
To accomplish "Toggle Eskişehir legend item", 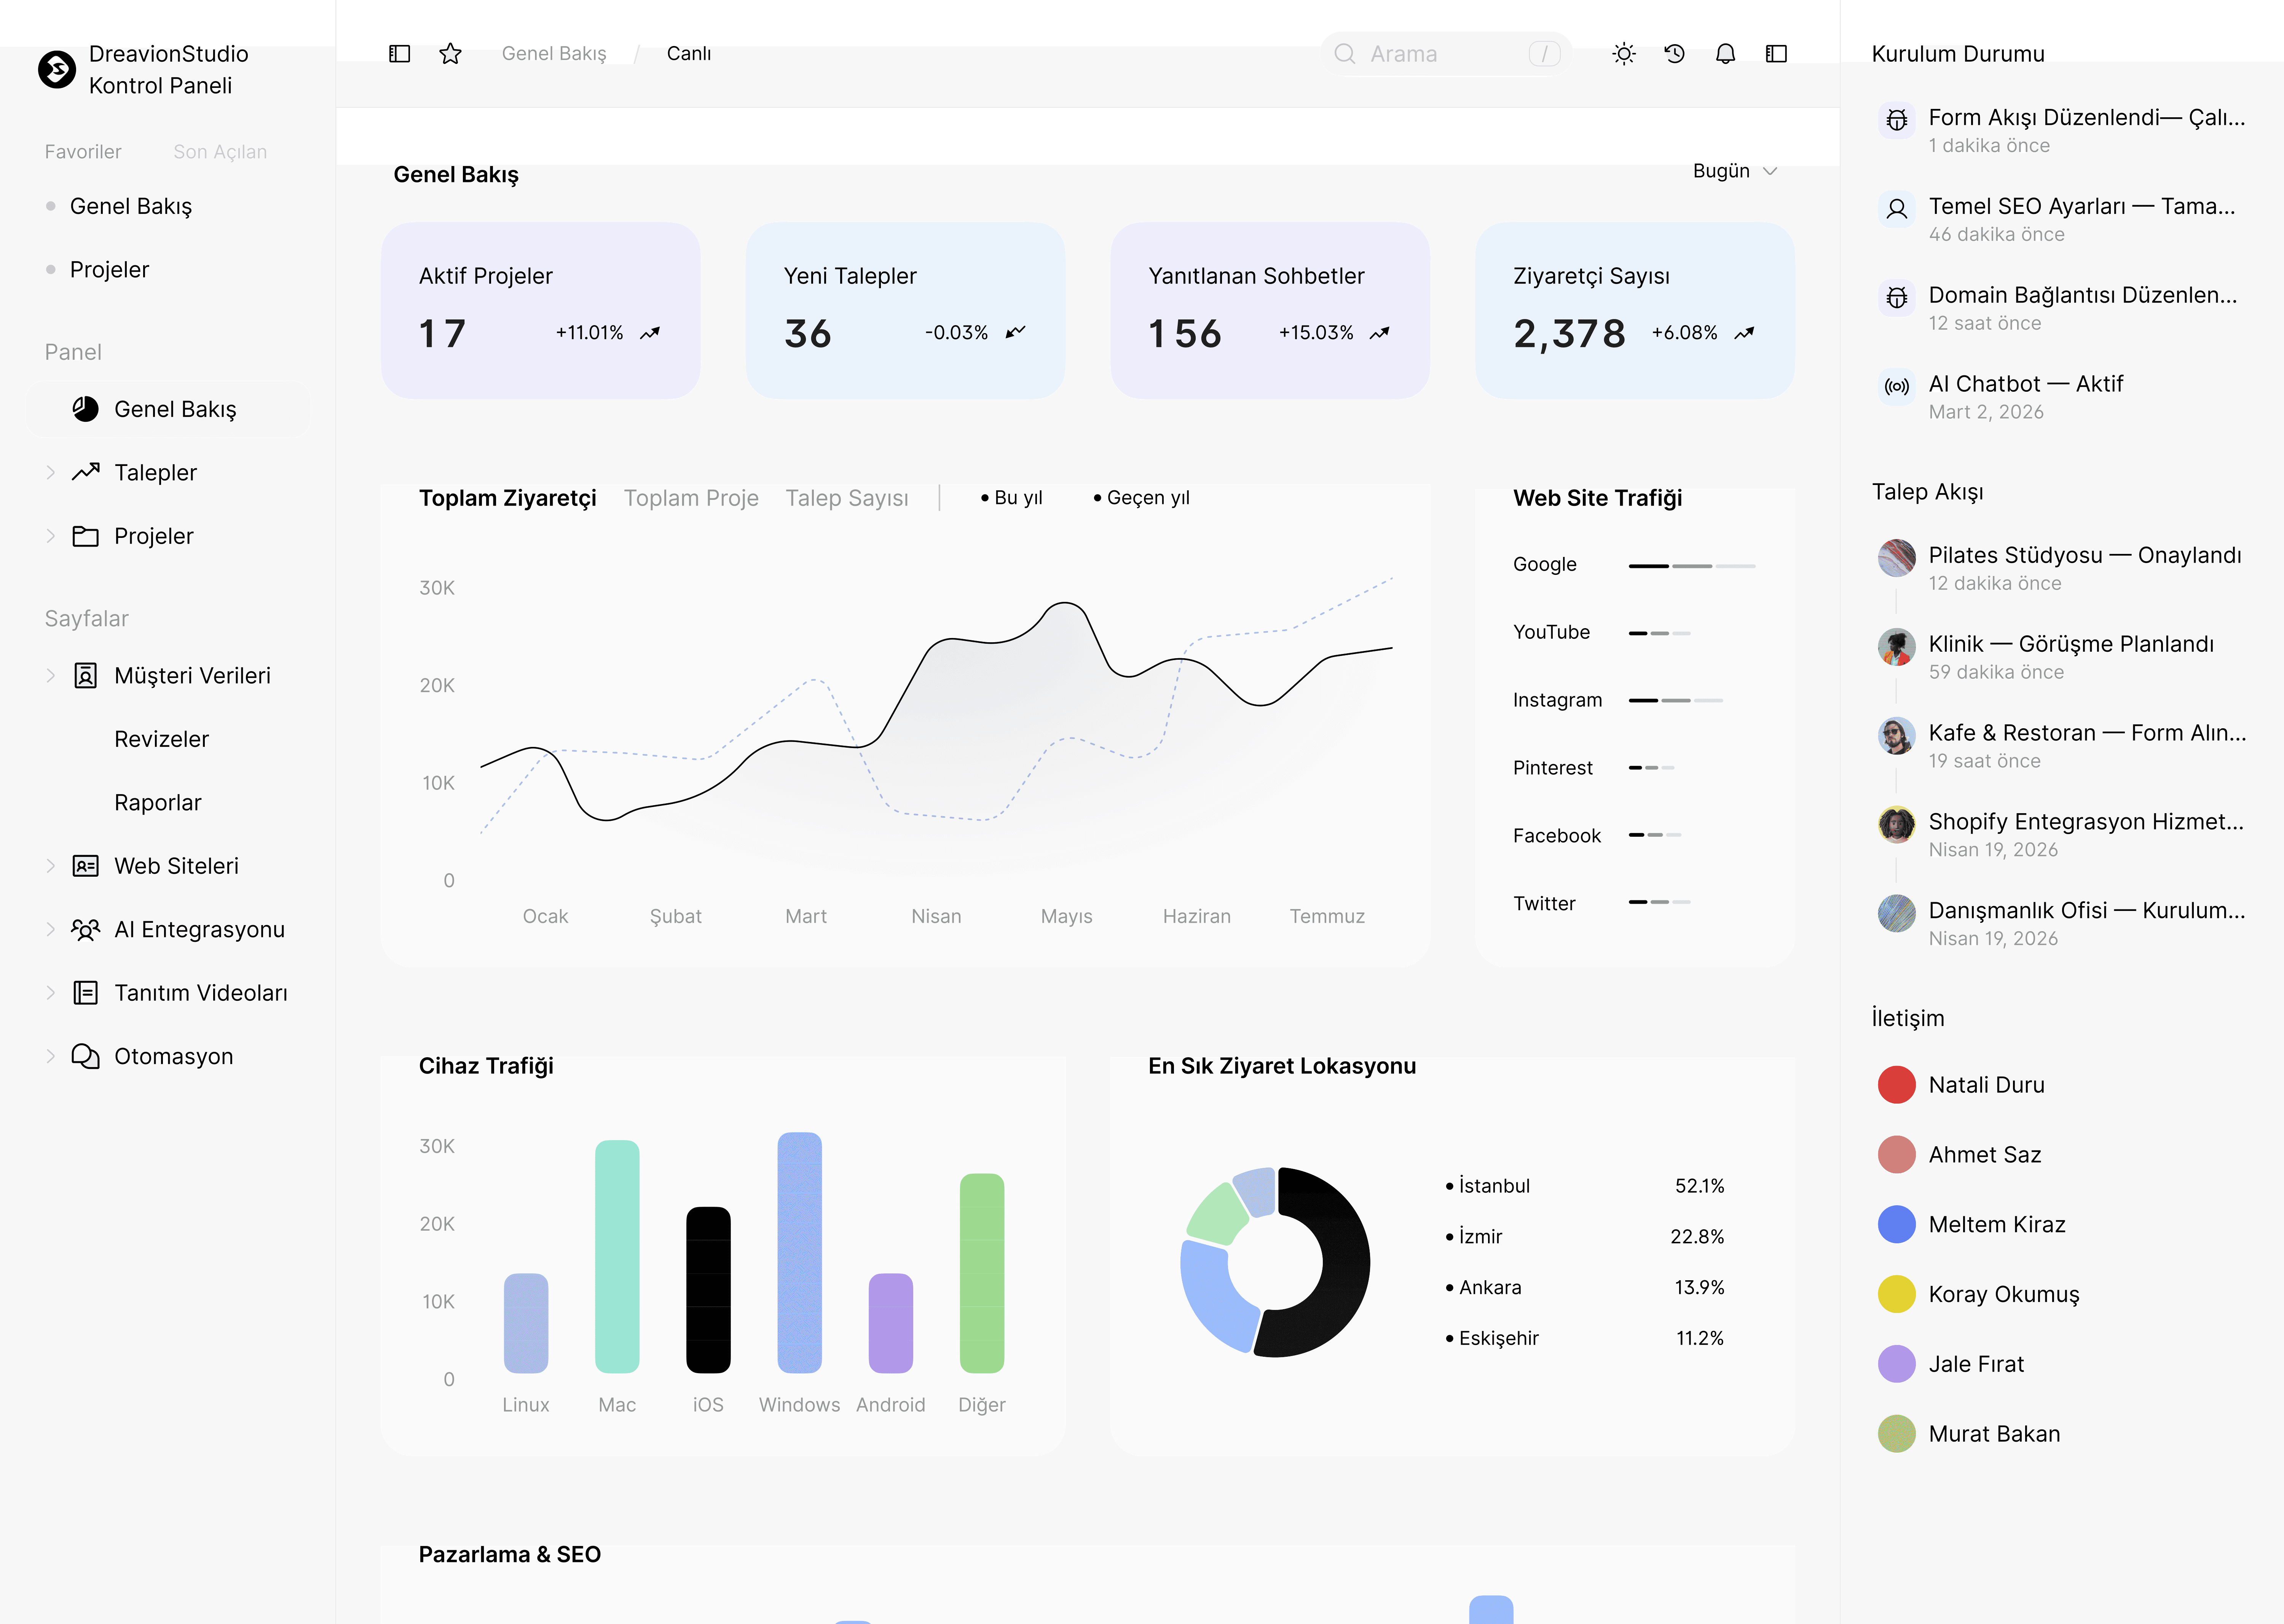I will (x=1492, y=1338).
